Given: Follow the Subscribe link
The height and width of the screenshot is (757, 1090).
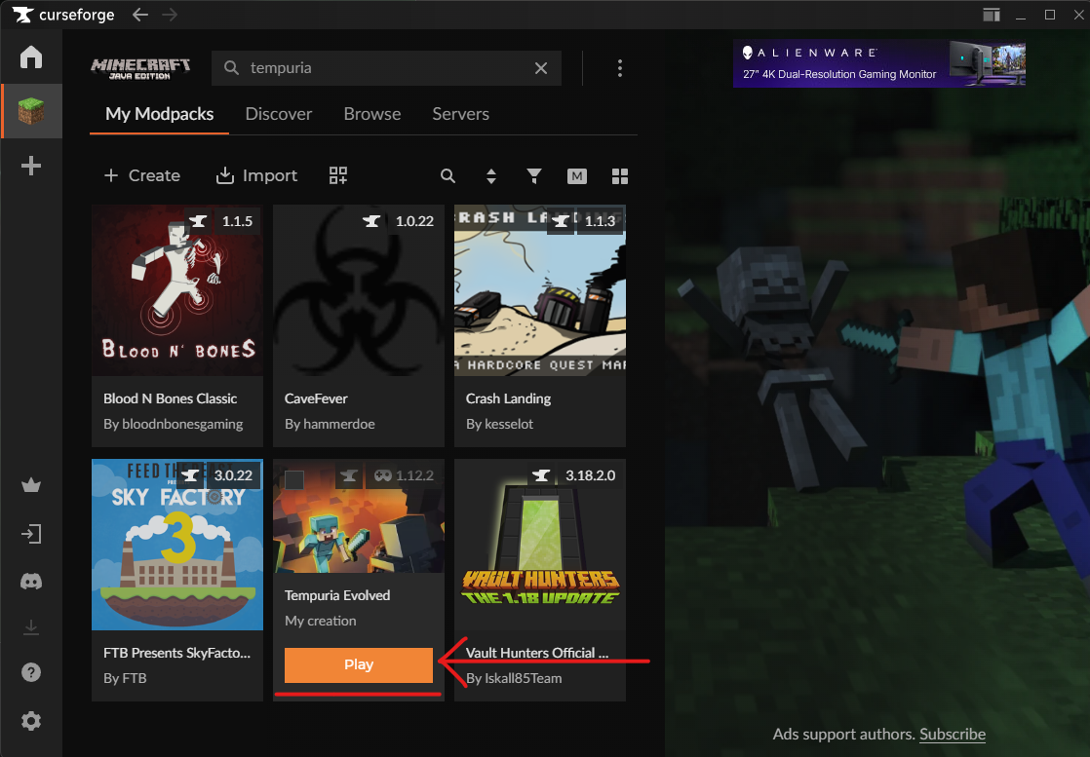Looking at the screenshot, I should coord(953,734).
